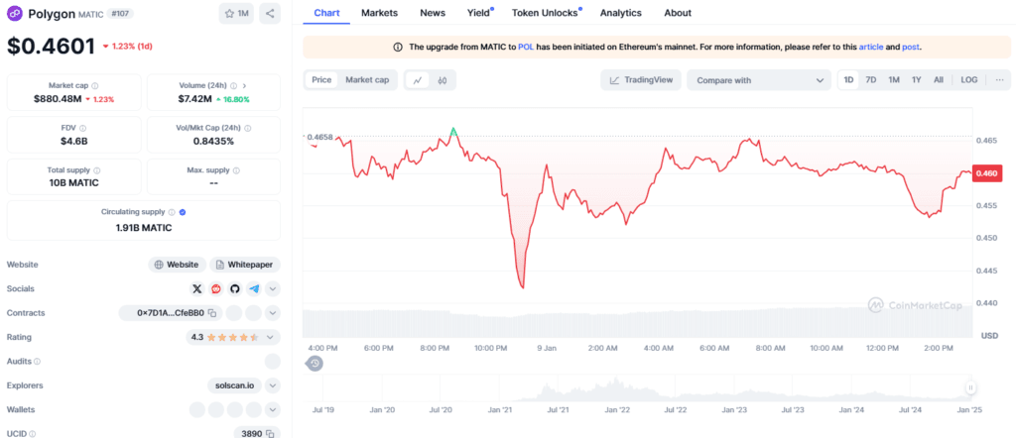Viewport: 1016px width, 438px height.
Task: Open the Compare with dropdown
Action: (759, 80)
